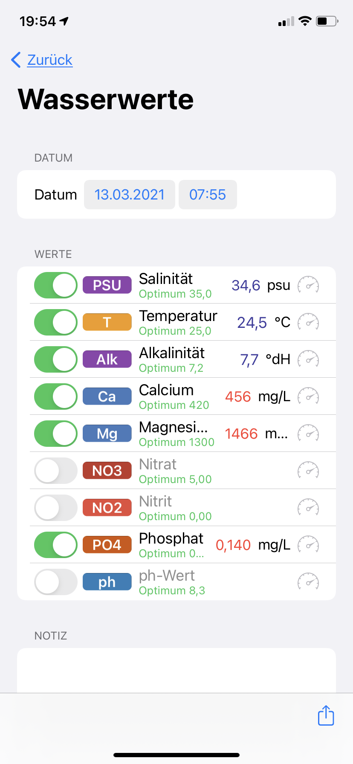The width and height of the screenshot is (353, 764).
Task: Switch off the Temperatur toggle
Action: pyautogui.click(x=55, y=322)
